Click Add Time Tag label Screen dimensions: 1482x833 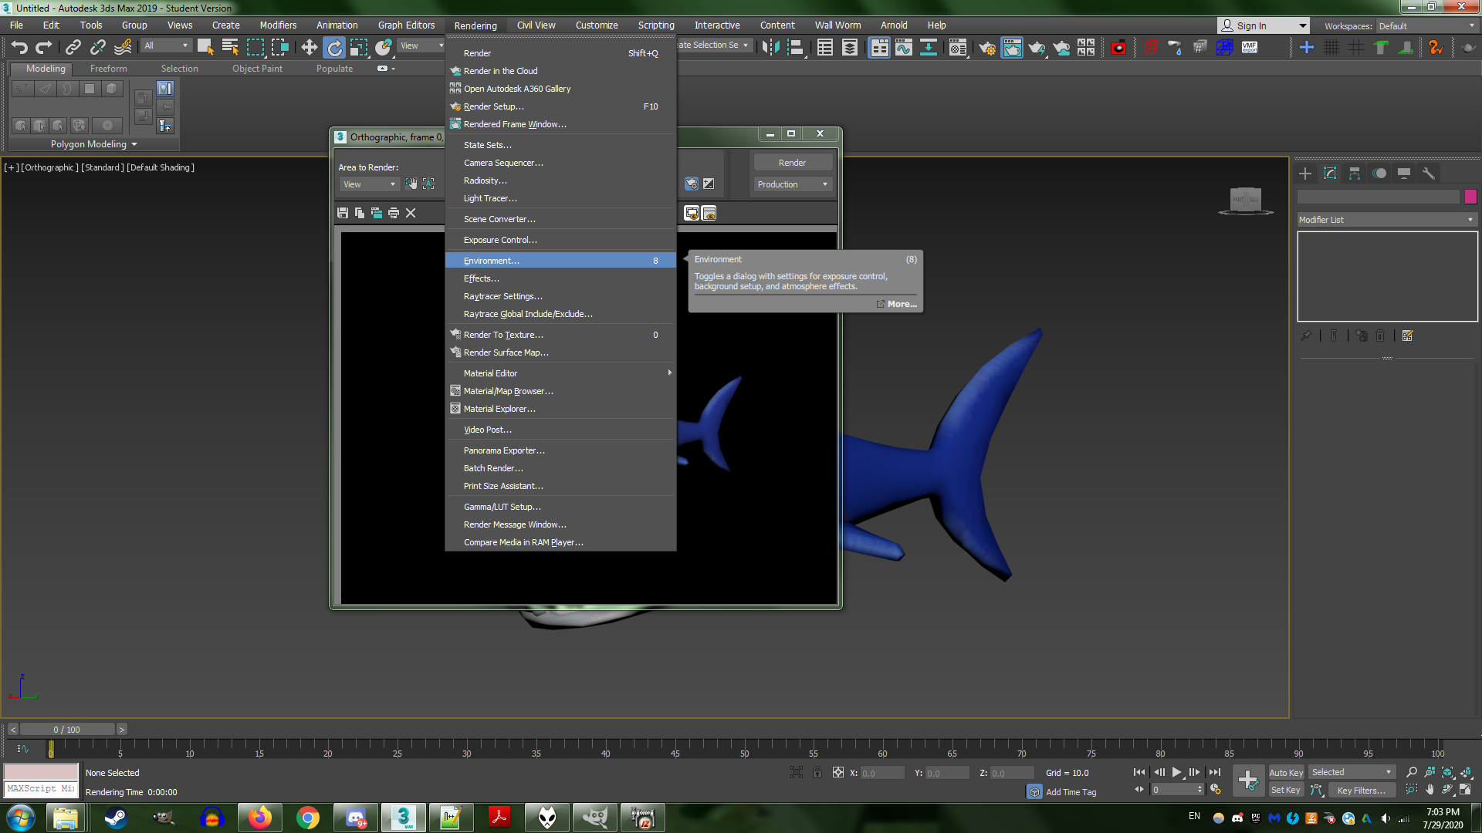[x=1071, y=792]
